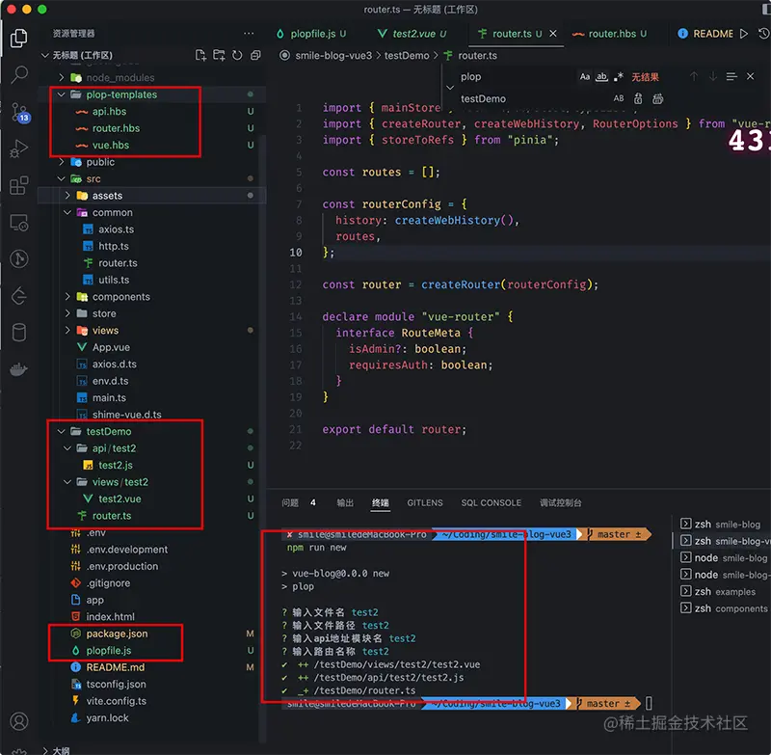Toggle match case (Aa) in the find widget
The image size is (771, 755).
[x=585, y=76]
